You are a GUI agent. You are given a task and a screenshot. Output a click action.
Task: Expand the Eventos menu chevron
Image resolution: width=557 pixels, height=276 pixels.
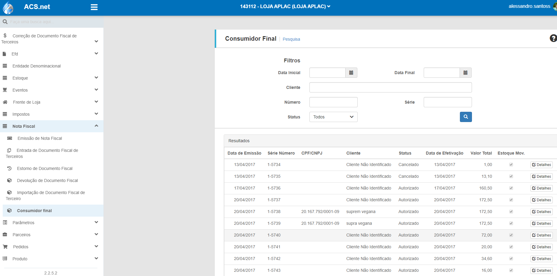[96, 89]
